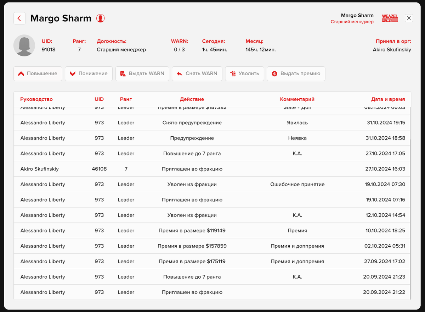
Task: Click the date 10.10.2024 18:25
Action: (x=385, y=231)
